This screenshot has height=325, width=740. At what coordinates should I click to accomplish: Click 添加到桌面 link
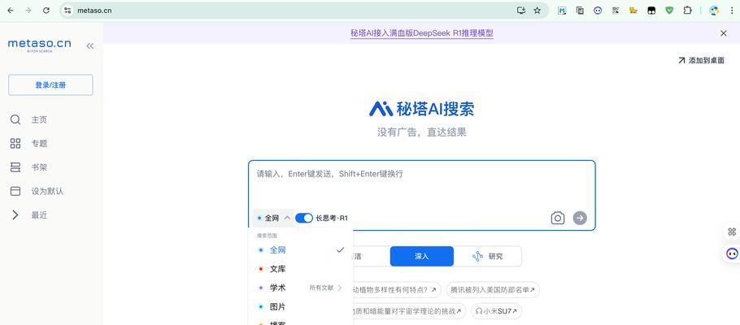click(701, 60)
